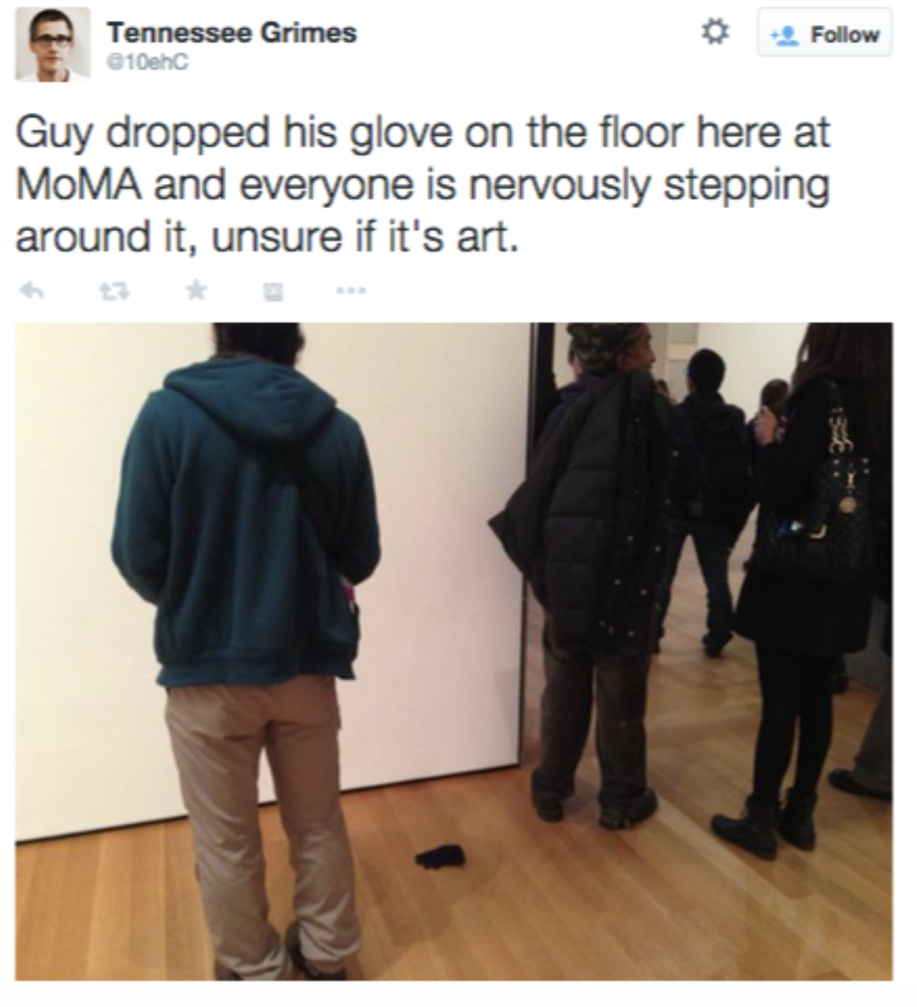Reply to the tweet via arrow icon
Screen dimensions: 917x1007
(31, 292)
